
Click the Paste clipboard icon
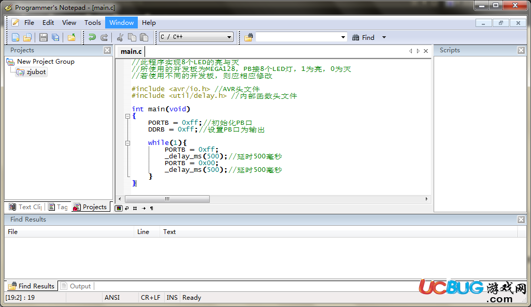click(144, 37)
